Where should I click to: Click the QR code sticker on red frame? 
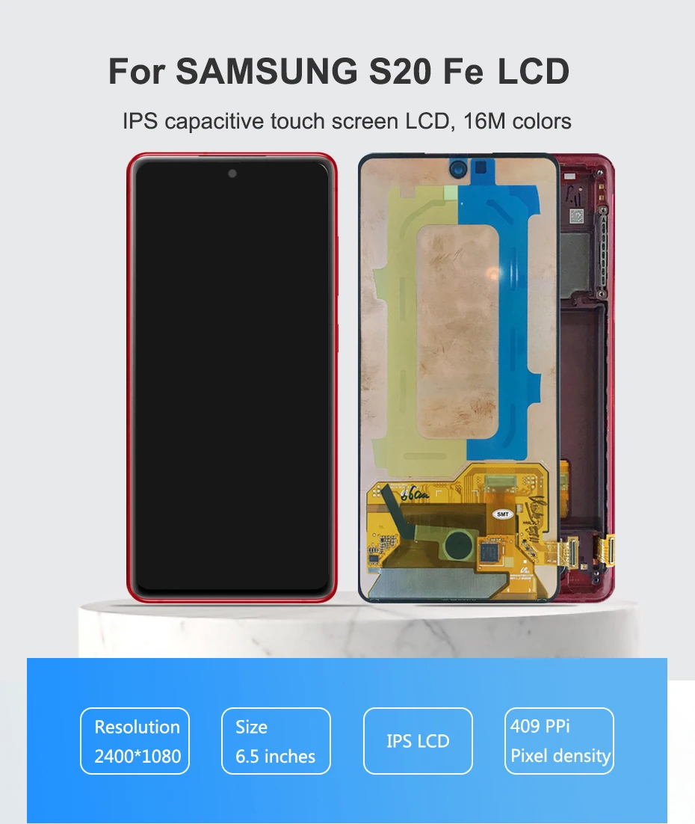pyautogui.click(x=577, y=216)
